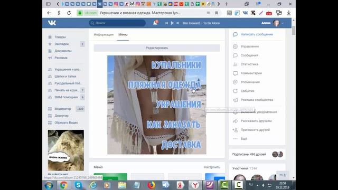
Task: Go back in browser
Action: 49,13
